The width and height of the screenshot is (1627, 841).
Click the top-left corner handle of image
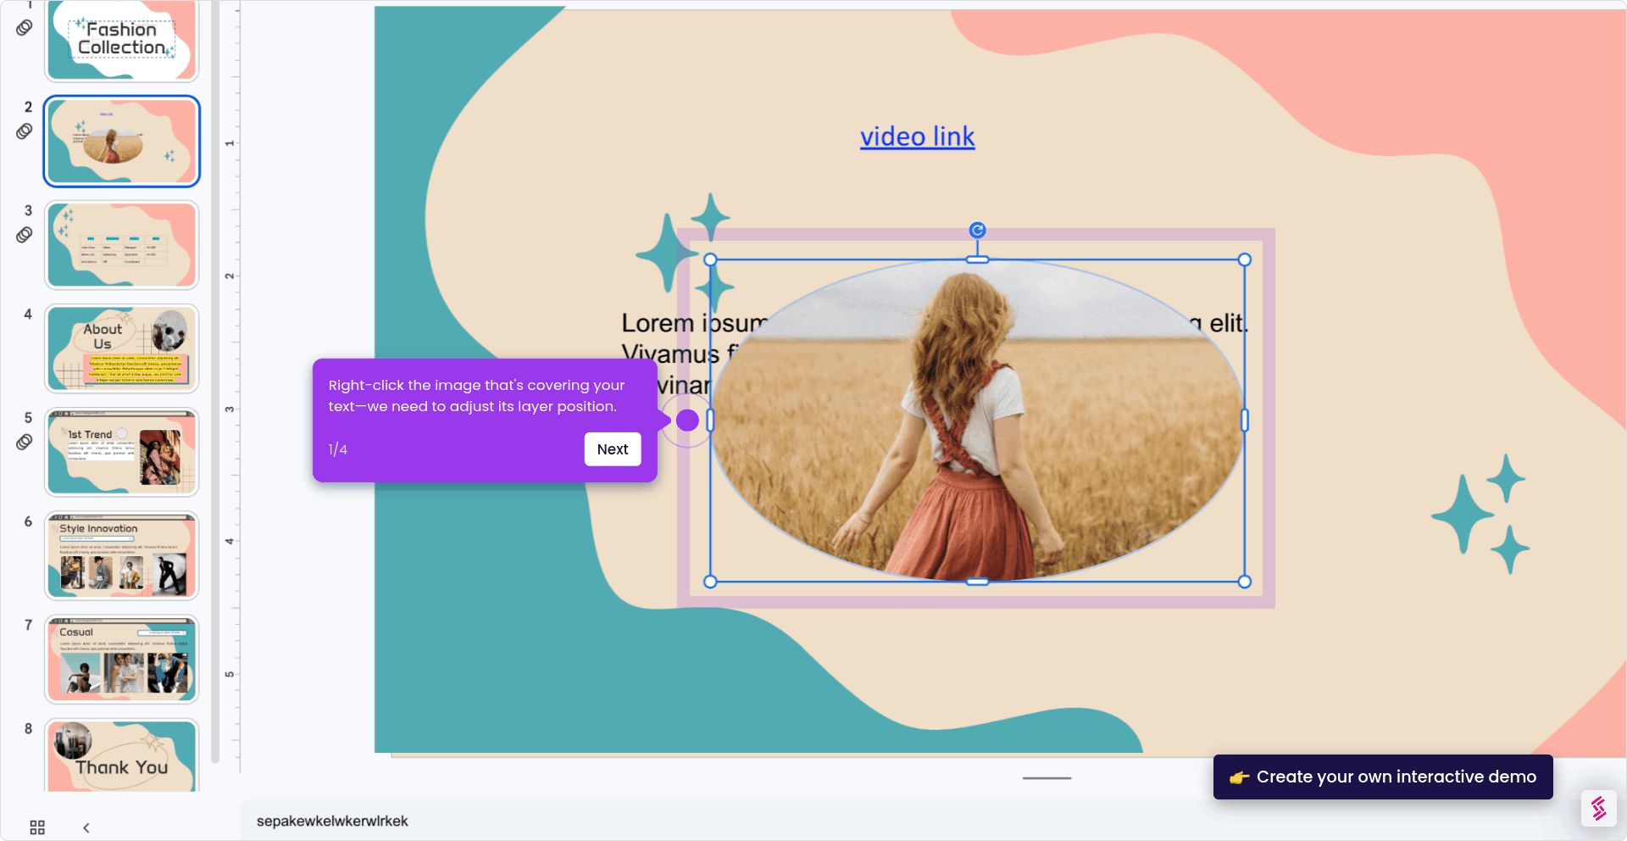click(710, 260)
